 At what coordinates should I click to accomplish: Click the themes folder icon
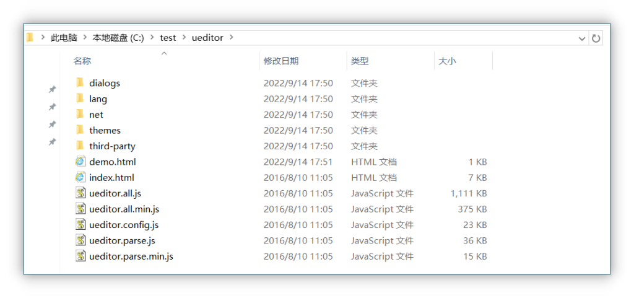80,130
